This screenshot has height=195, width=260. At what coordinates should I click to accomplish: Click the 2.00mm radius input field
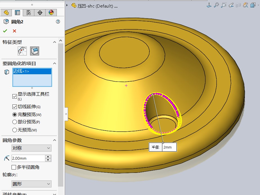pos(28,158)
